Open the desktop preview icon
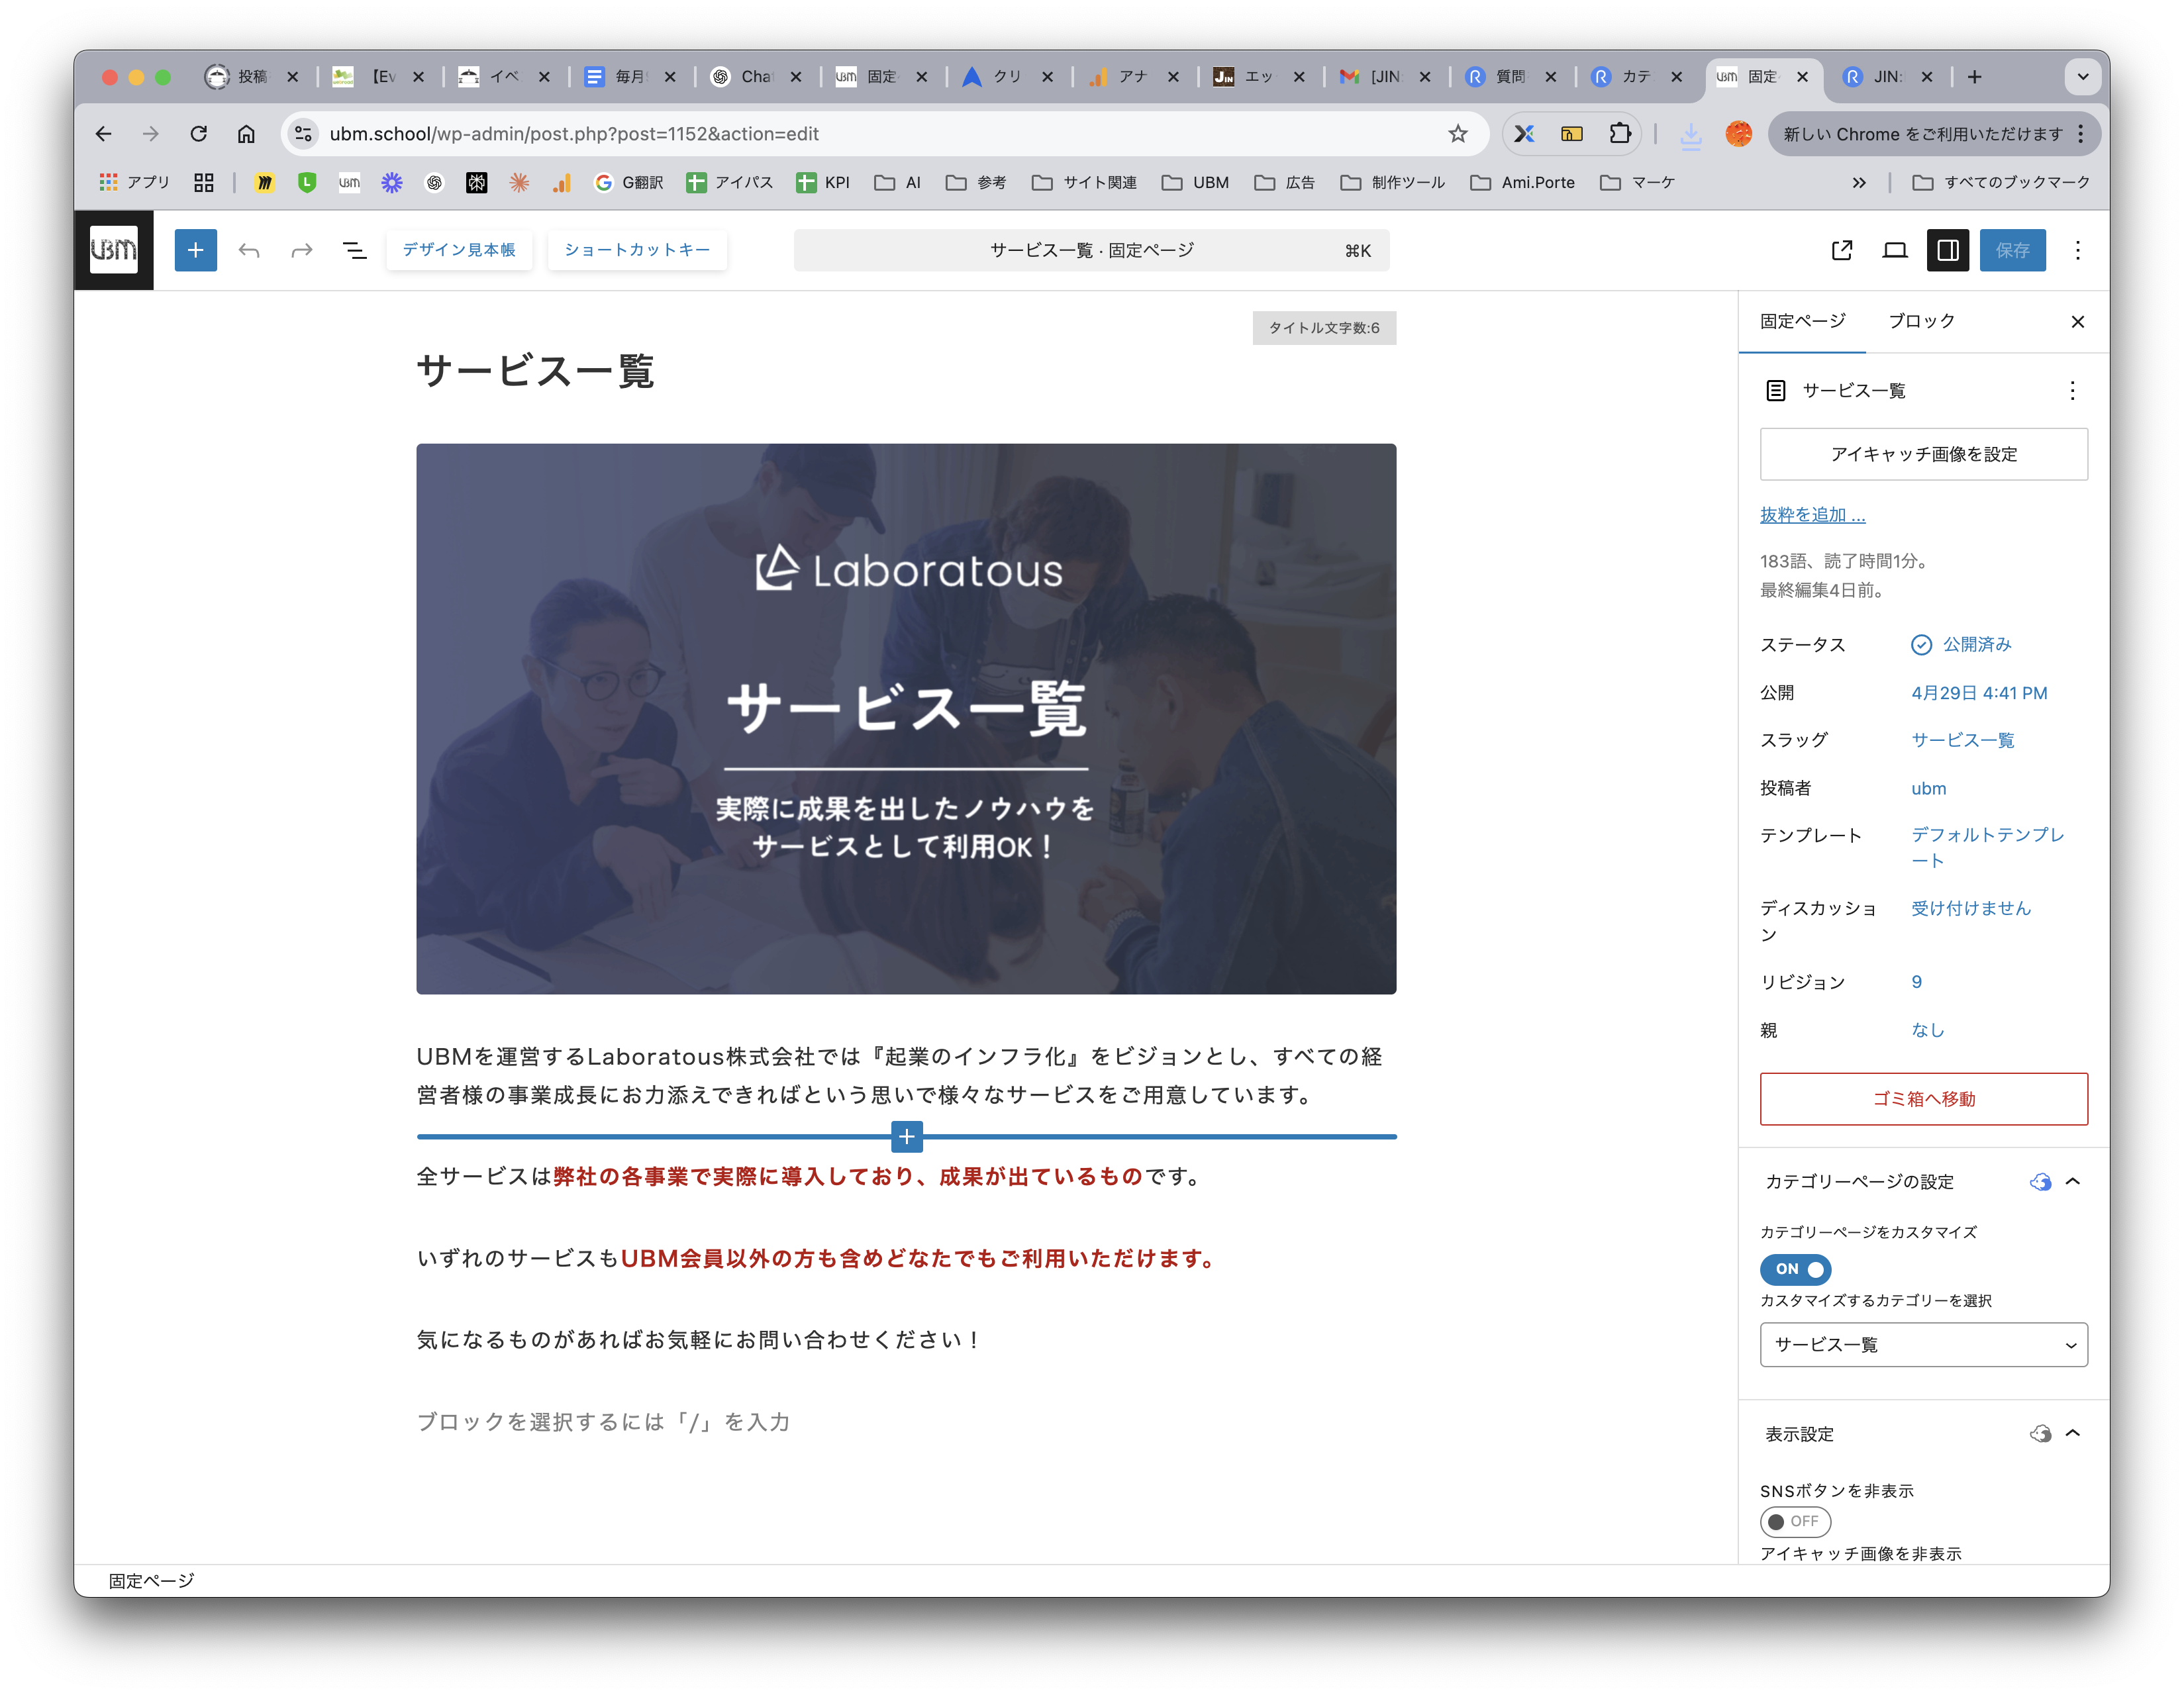Image resolution: width=2184 pixels, height=1695 pixels. coord(1895,250)
